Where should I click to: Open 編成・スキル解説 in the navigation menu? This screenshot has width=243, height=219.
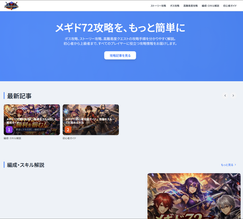click(210, 6)
